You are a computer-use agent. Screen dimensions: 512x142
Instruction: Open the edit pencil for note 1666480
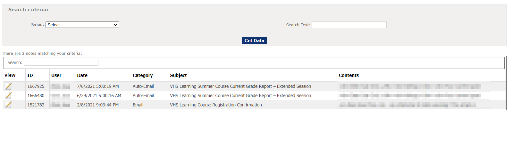8,96
